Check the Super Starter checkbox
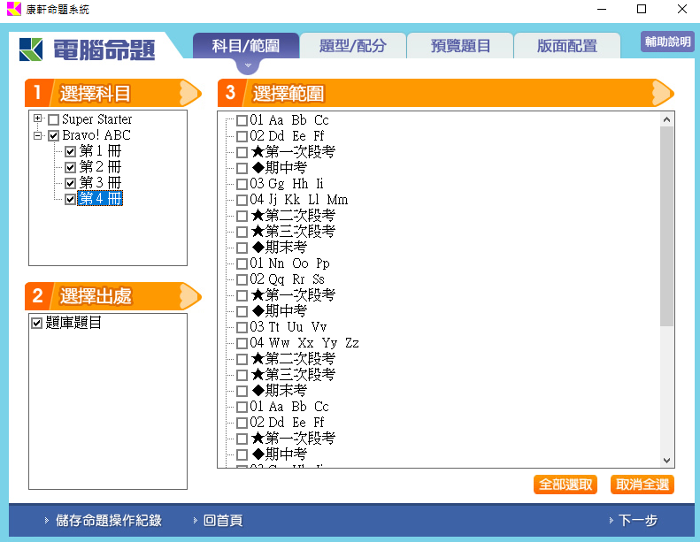700x542 pixels. (54, 119)
